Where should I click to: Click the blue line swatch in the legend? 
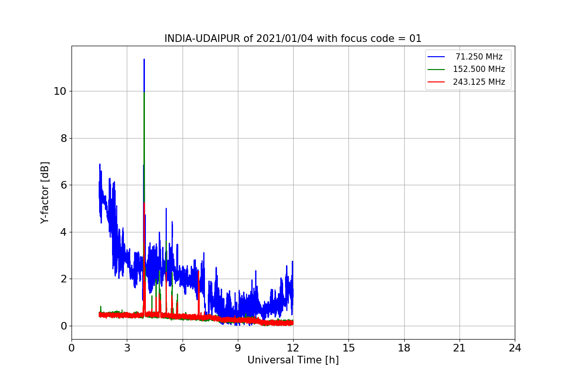(x=437, y=57)
